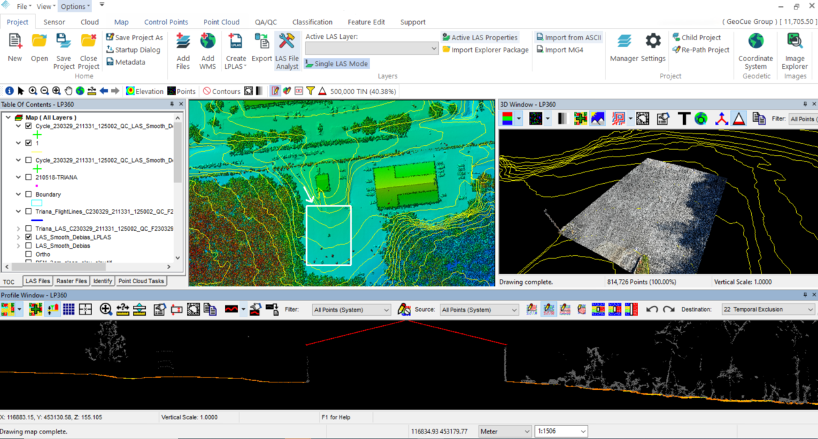Open the Point Cloud Tasks tab
Screen dimensions: 818x439
click(x=141, y=280)
